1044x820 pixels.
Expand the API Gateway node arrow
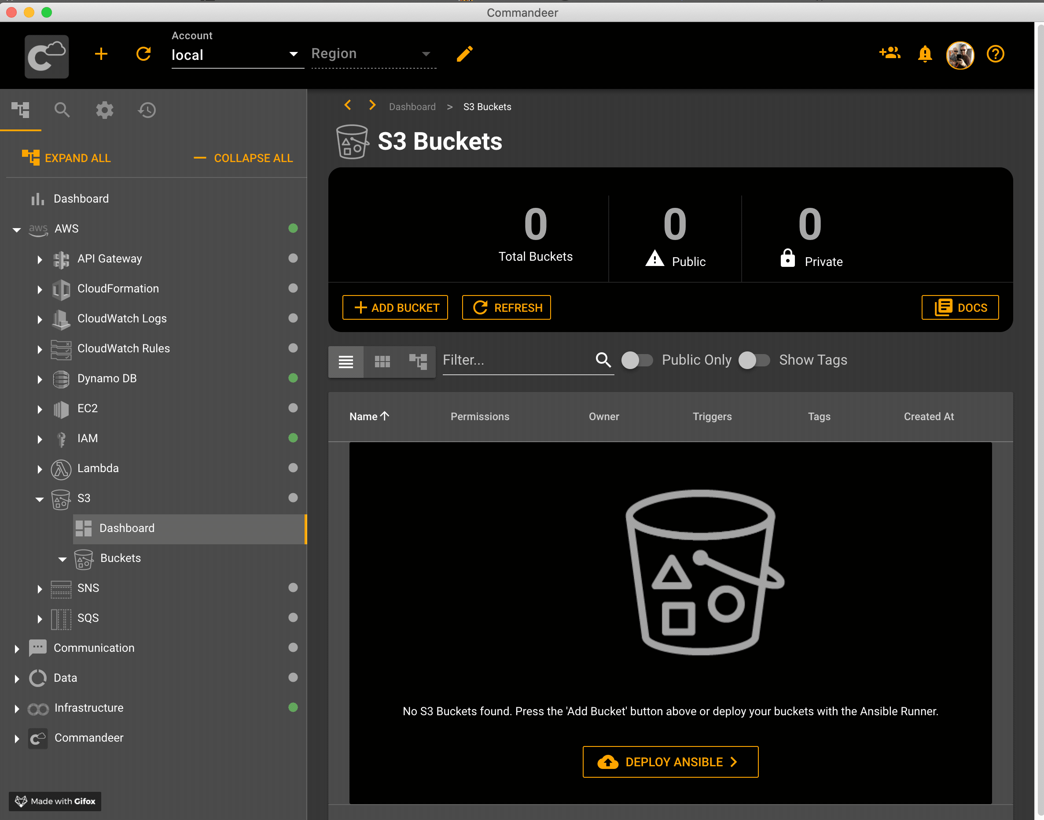(40, 260)
